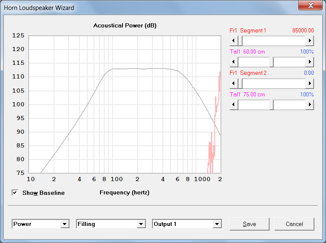
Task: Click the Acoustical Power (dB) chart title
Action: click(x=125, y=26)
